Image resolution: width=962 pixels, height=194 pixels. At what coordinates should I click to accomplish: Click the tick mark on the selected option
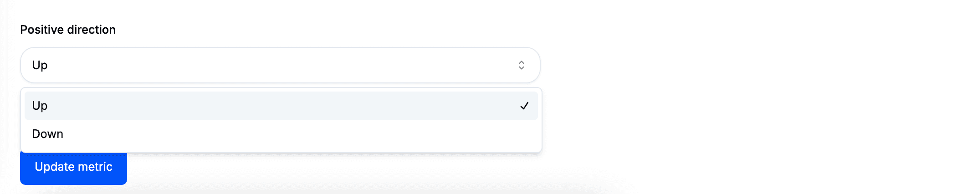click(524, 106)
